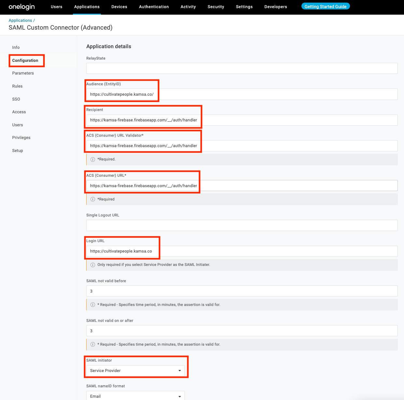Click the OneLogin logo
This screenshot has width=404, height=400.
(x=21, y=7)
